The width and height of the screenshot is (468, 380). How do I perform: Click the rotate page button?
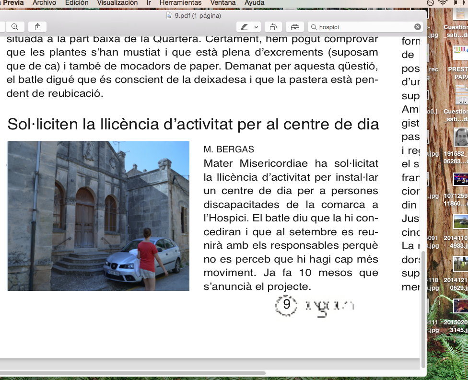pos(273,27)
